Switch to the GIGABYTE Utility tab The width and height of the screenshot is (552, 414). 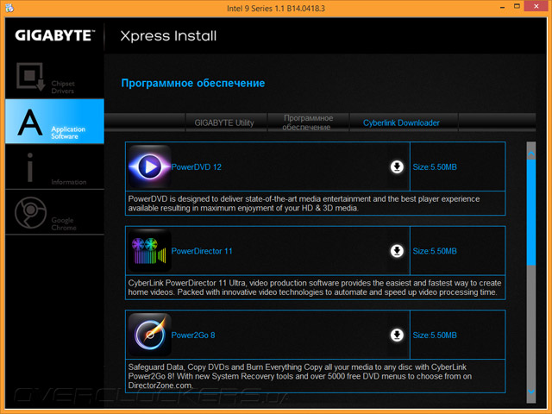[226, 122]
